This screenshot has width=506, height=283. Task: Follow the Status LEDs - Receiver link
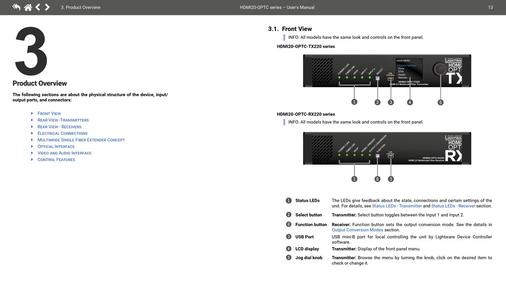pyautogui.click(x=453, y=206)
